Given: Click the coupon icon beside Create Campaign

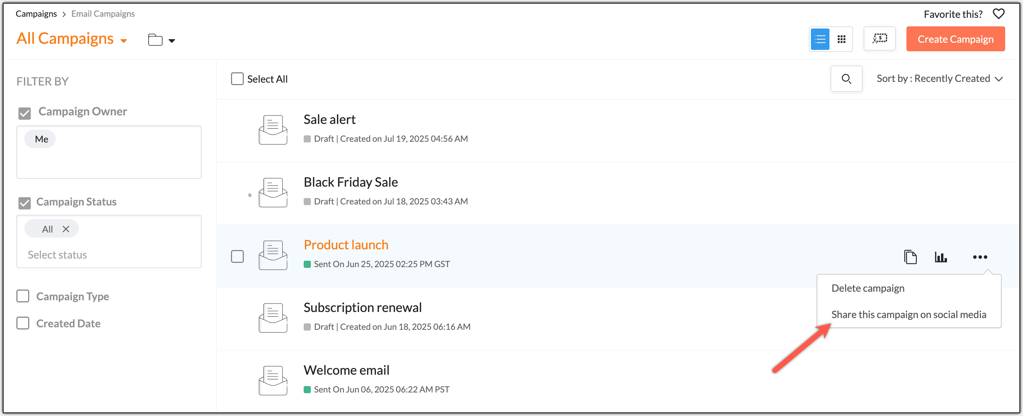Looking at the screenshot, I should [x=879, y=39].
